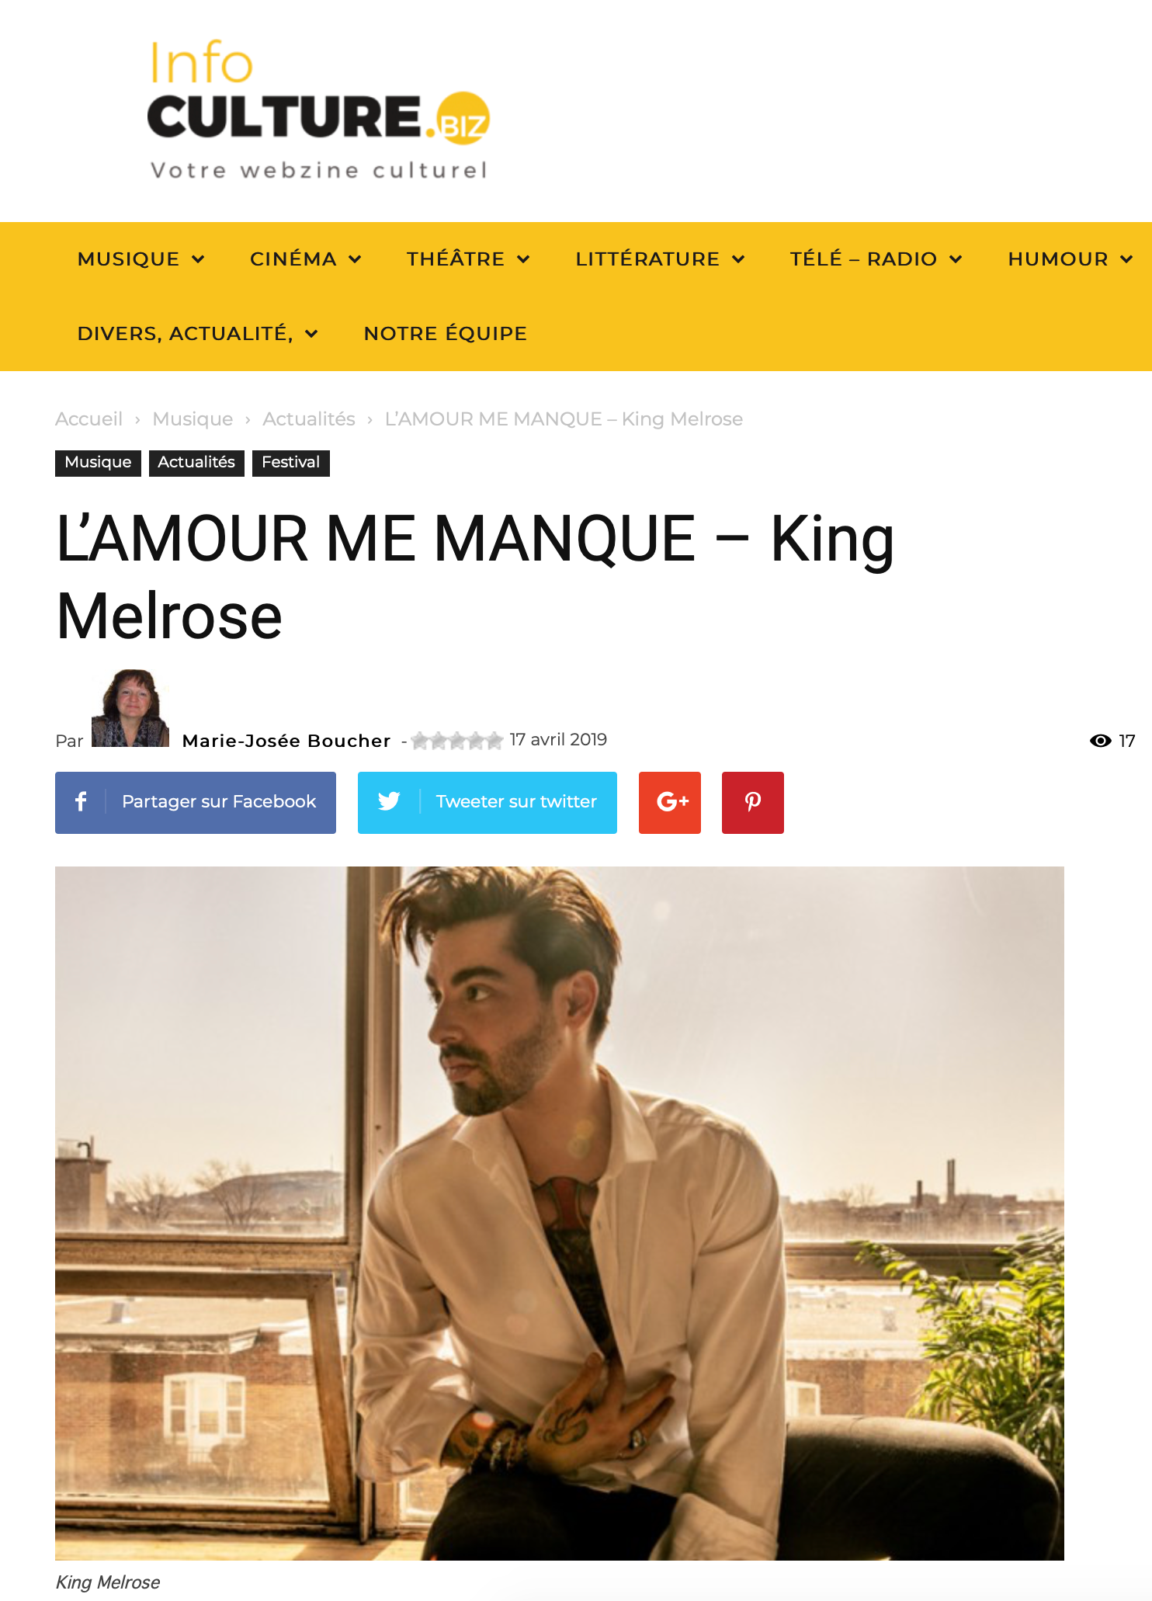Expand the Musique menu chevron
The image size is (1152, 1601).
(x=198, y=259)
